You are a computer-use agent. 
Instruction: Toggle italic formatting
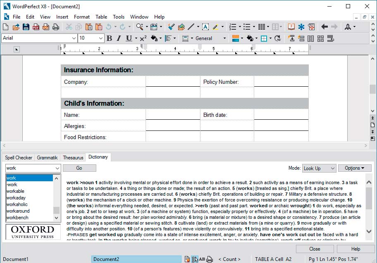(x=119, y=38)
